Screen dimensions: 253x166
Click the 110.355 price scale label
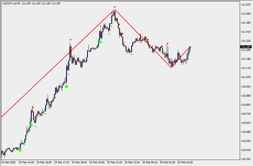[x=246, y=159]
